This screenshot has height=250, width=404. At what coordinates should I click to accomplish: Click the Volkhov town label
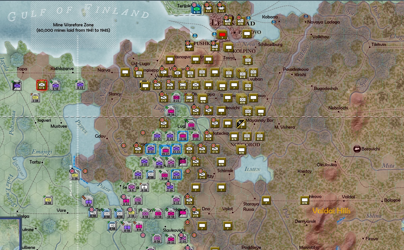[x=320, y=37]
